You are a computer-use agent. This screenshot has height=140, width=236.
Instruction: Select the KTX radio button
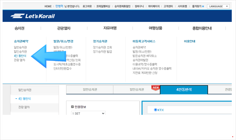(x=155, y=110)
